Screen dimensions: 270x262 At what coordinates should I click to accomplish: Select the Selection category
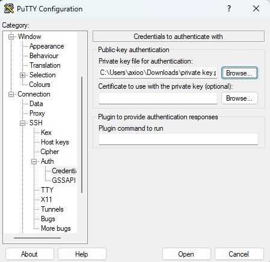pyautogui.click(x=43, y=75)
